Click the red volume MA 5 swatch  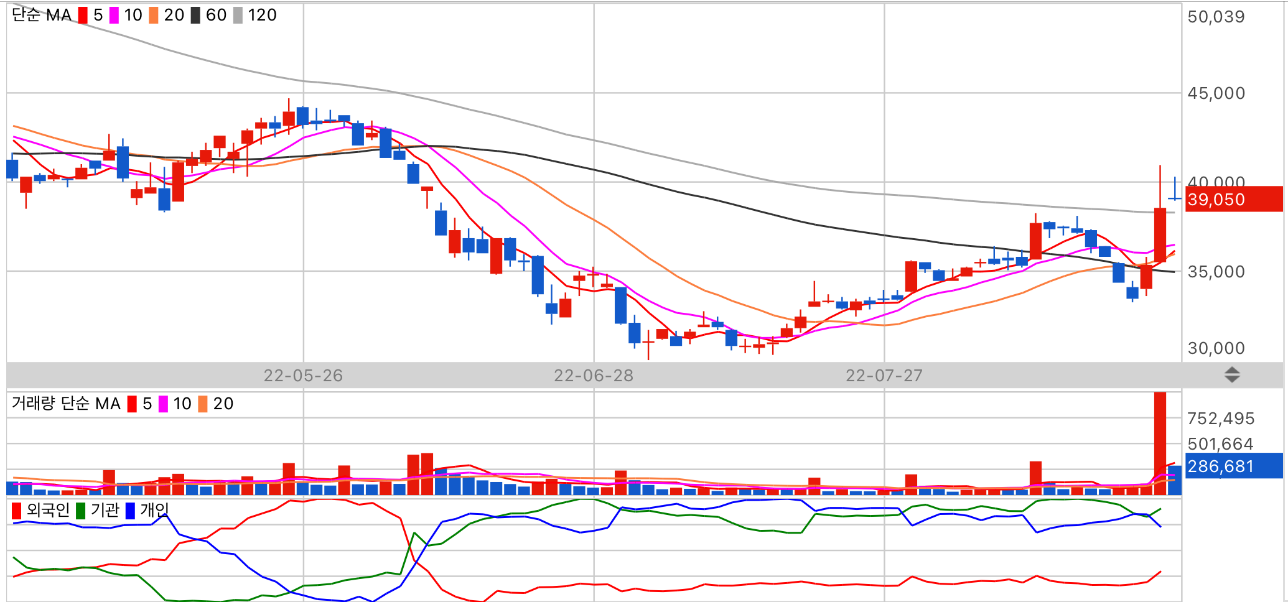(x=132, y=404)
